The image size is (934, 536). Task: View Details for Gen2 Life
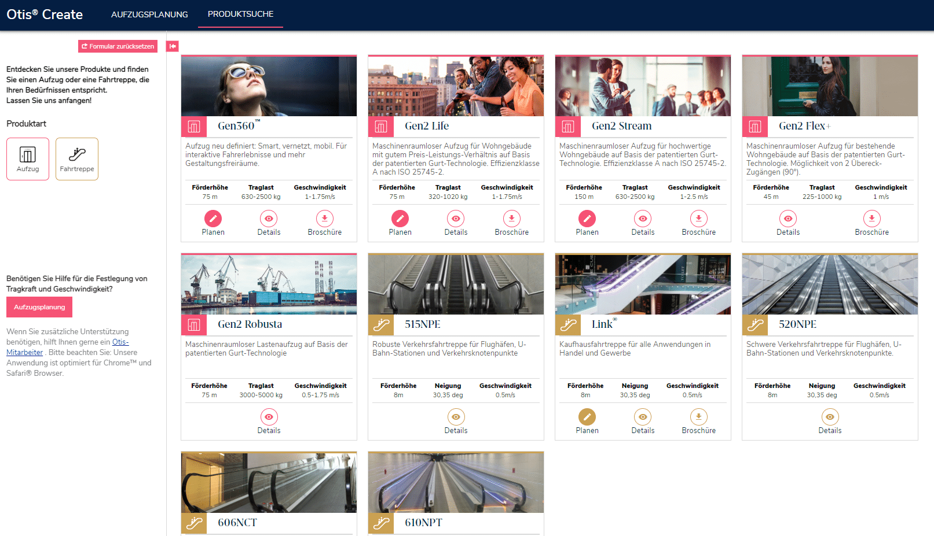click(456, 219)
